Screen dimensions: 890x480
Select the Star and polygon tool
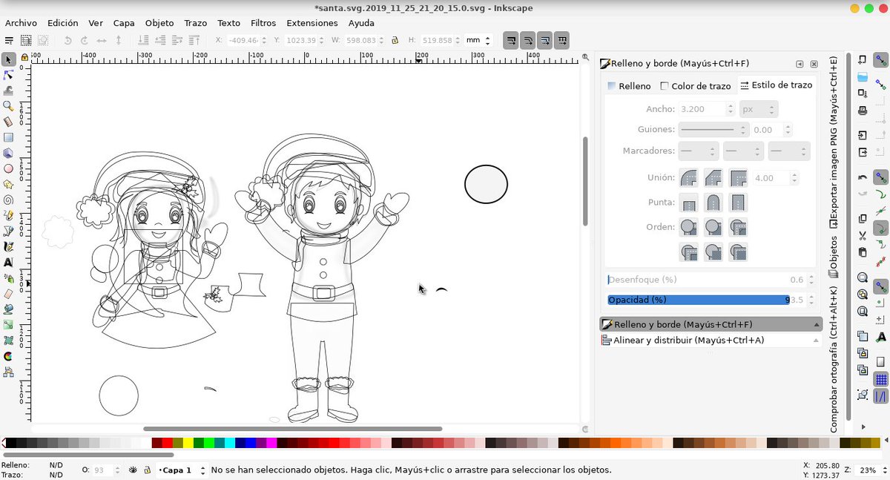(x=8, y=184)
